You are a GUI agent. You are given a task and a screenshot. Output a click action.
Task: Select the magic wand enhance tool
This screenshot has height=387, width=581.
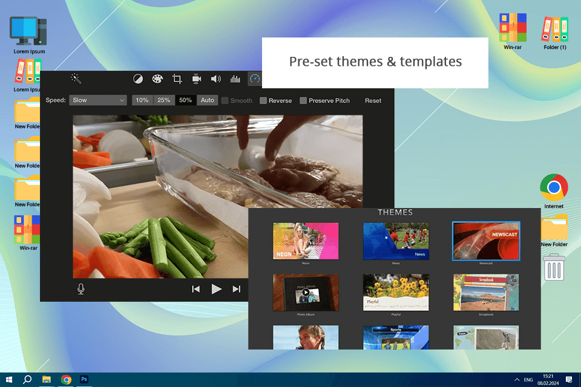pyautogui.click(x=76, y=78)
